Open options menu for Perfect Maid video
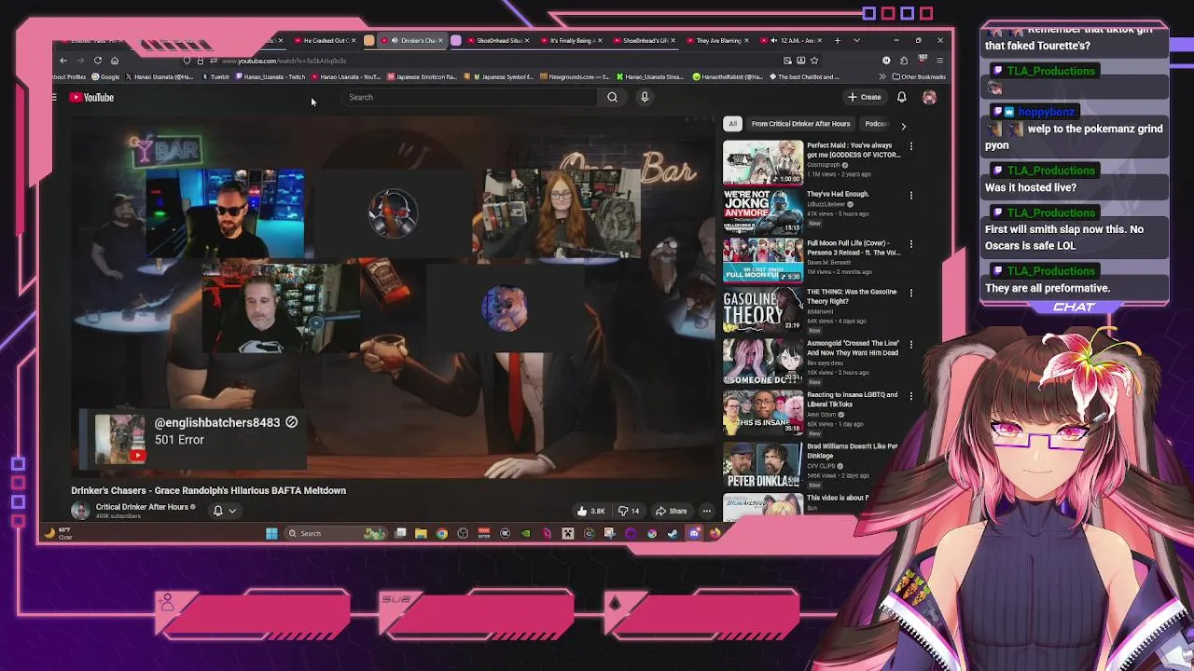Screen dimensions: 1194x671 click(x=911, y=146)
